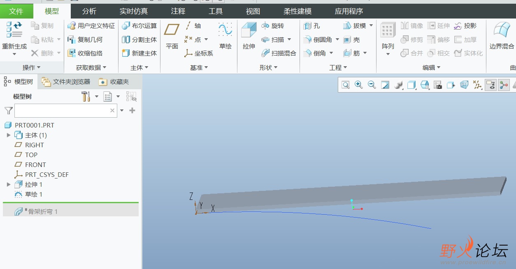Click the 点 (Point) datum button
This screenshot has height=269, width=516.
[193, 39]
